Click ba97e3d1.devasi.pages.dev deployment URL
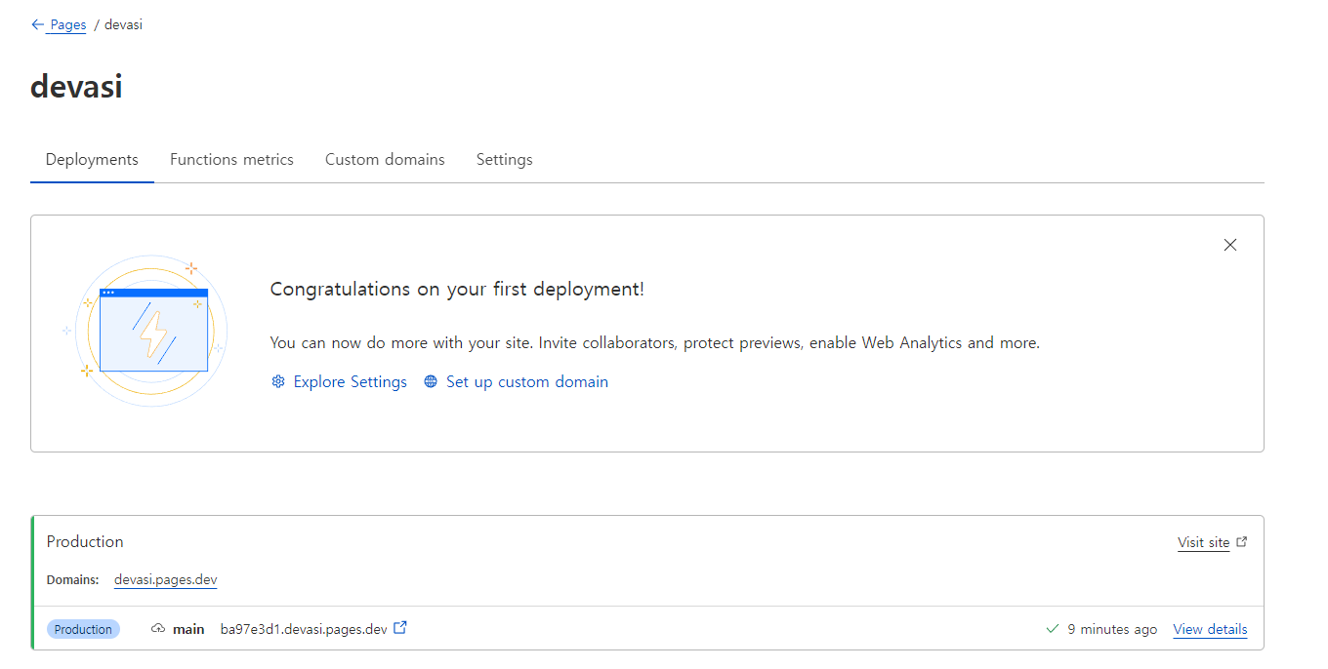Viewport: 1328px width, 669px height. 304,629
